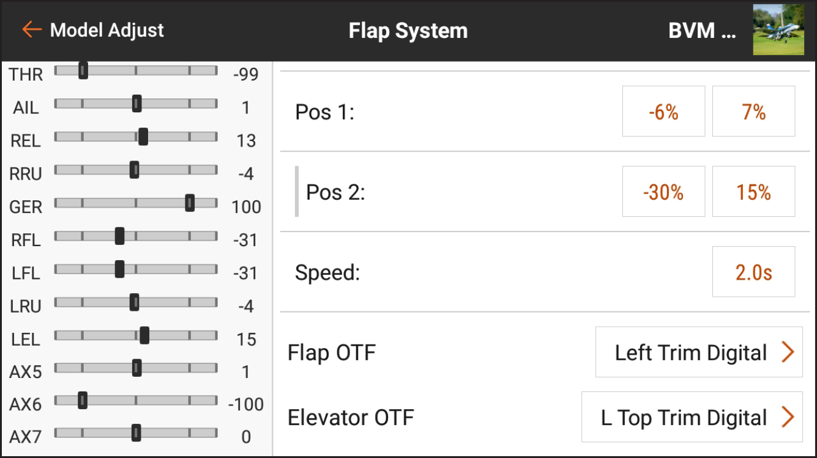Click the Flap System title header

408,30
